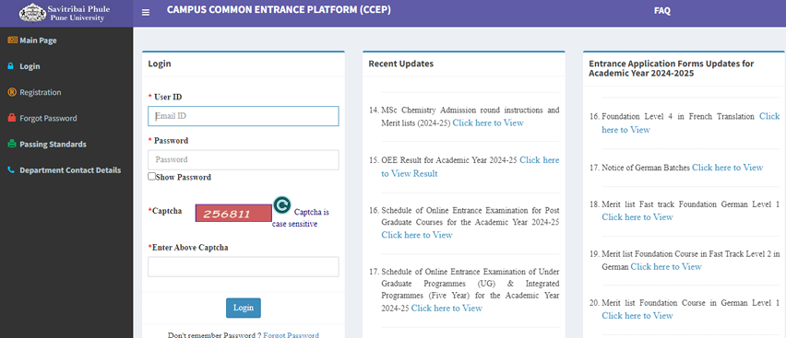The height and width of the screenshot is (338, 786).
Task: Focus the Password input field
Action: point(244,159)
